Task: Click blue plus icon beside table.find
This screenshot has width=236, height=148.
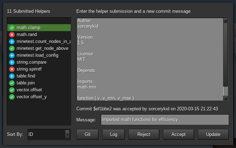Action: (x=12, y=76)
